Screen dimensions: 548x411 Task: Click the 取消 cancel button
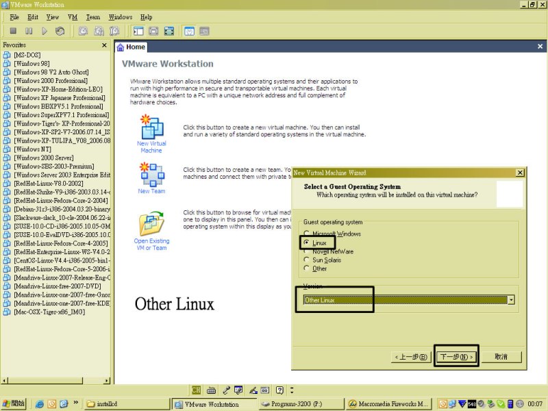[x=501, y=357]
